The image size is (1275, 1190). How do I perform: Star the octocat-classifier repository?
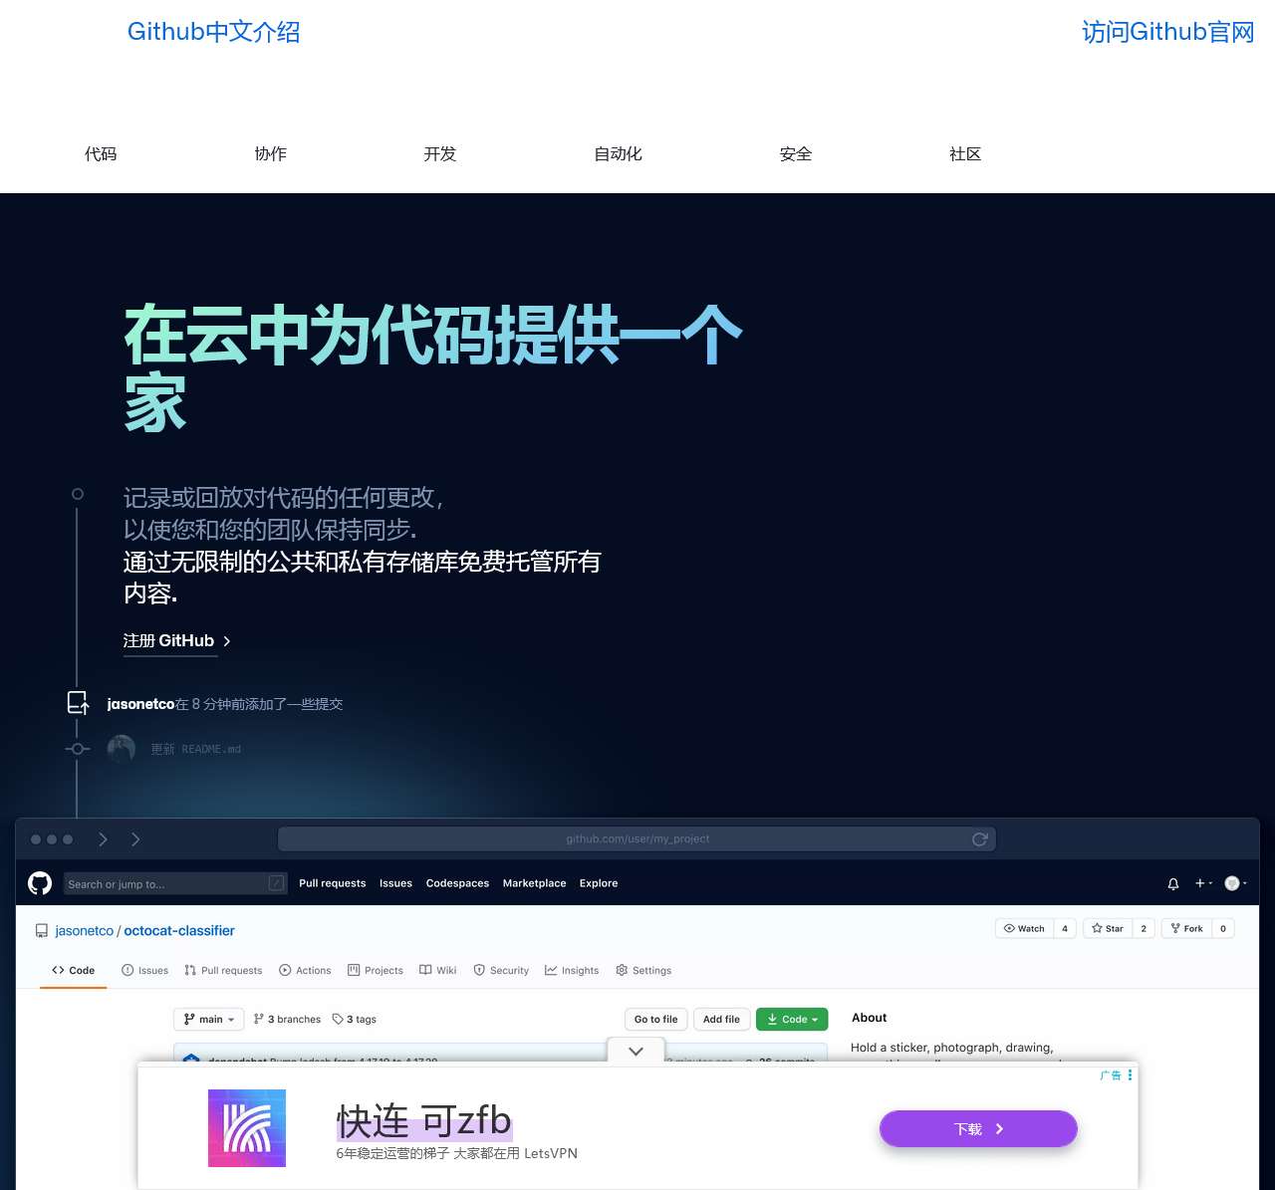pyautogui.click(x=1108, y=928)
